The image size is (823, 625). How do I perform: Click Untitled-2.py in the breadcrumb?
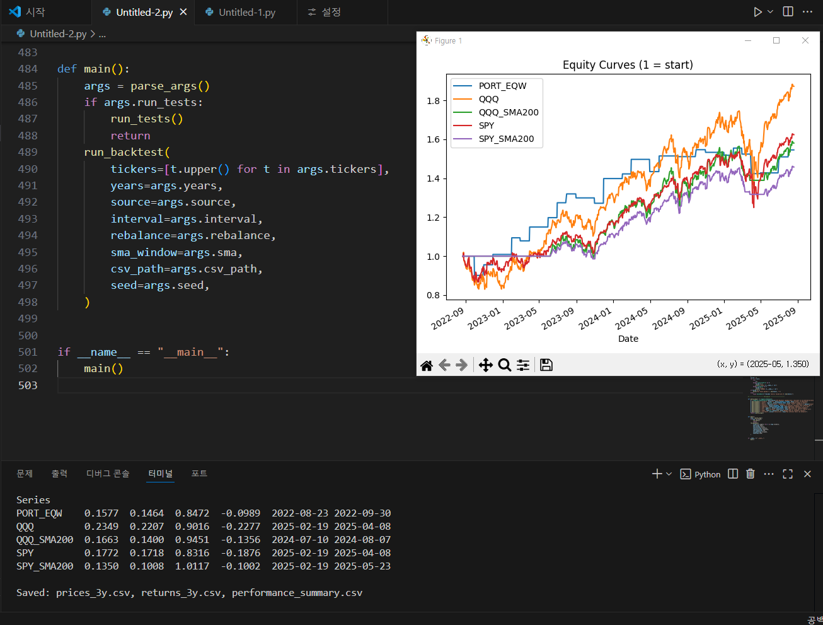click(x=58, y=34)
